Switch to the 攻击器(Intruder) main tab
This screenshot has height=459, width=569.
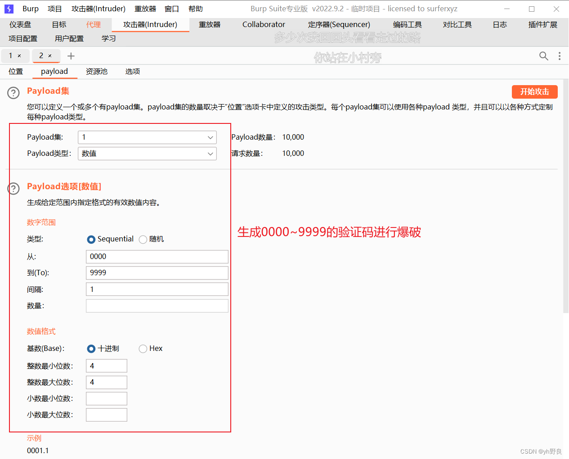pos(150,25)
